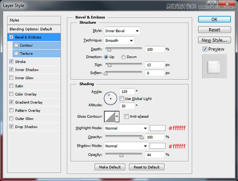Image resolution: width=238 pixels, height=181 pixels.
Task: Select the Down direction radio button
Action: coord(123,57)
